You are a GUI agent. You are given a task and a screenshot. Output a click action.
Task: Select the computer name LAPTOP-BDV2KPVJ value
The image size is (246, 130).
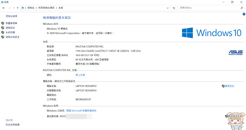[86, 86]
